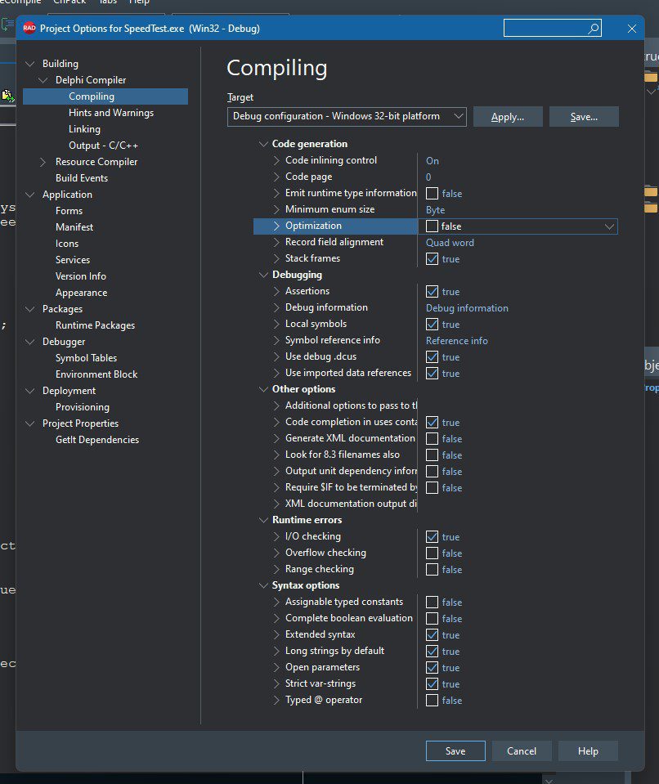The height and width of the screenshot is (784, 659).
Task: Click the Quad word alignment value
Action: (450, 243)
